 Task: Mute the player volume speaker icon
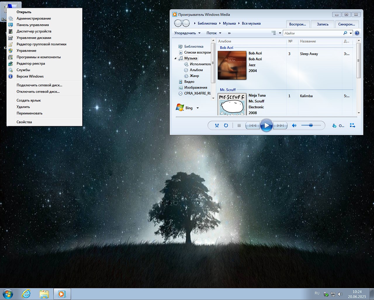(294, 126)
